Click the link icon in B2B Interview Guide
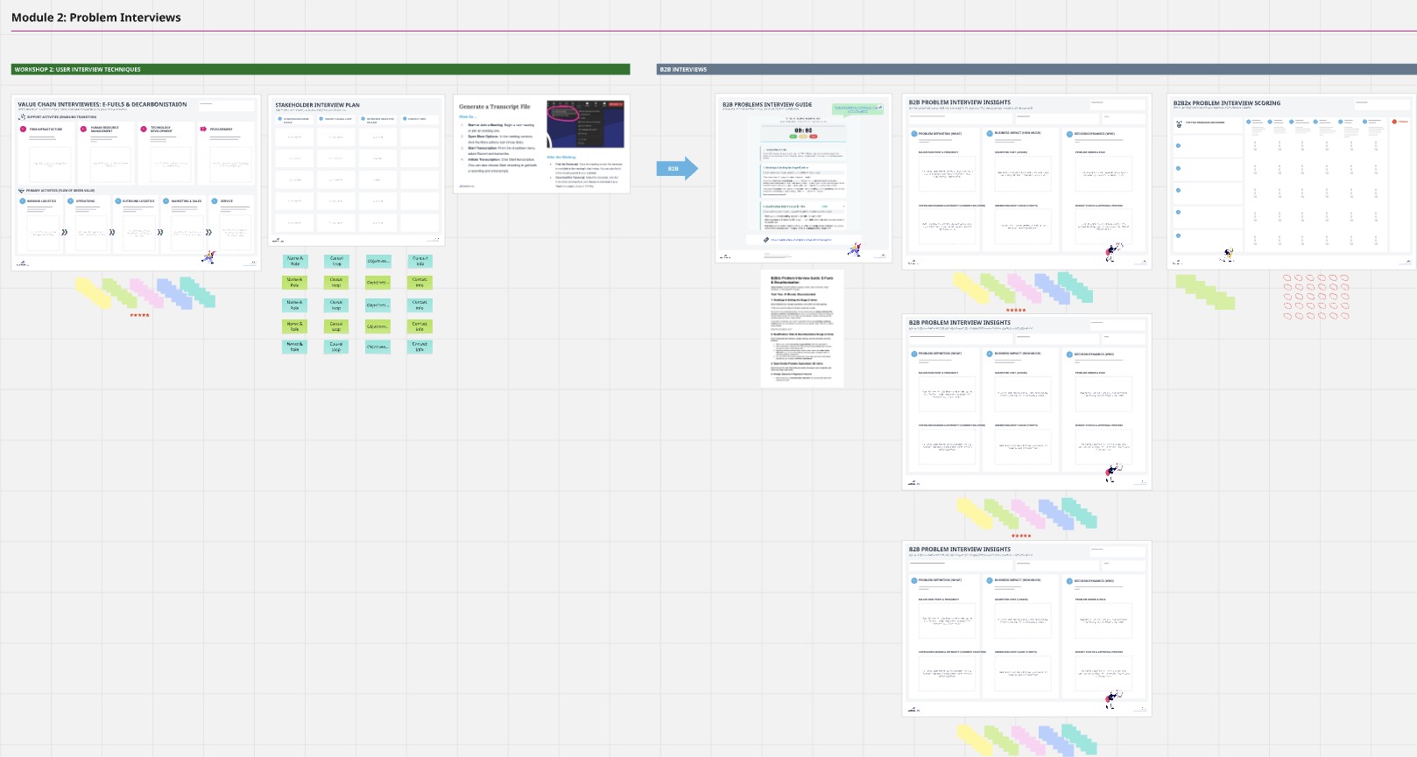 (766, 240)
